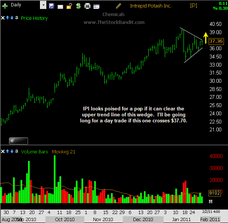Click the MovAvg 21 indicator label
The width and height of the screenshot is (228, 223).
click(63, 152)
